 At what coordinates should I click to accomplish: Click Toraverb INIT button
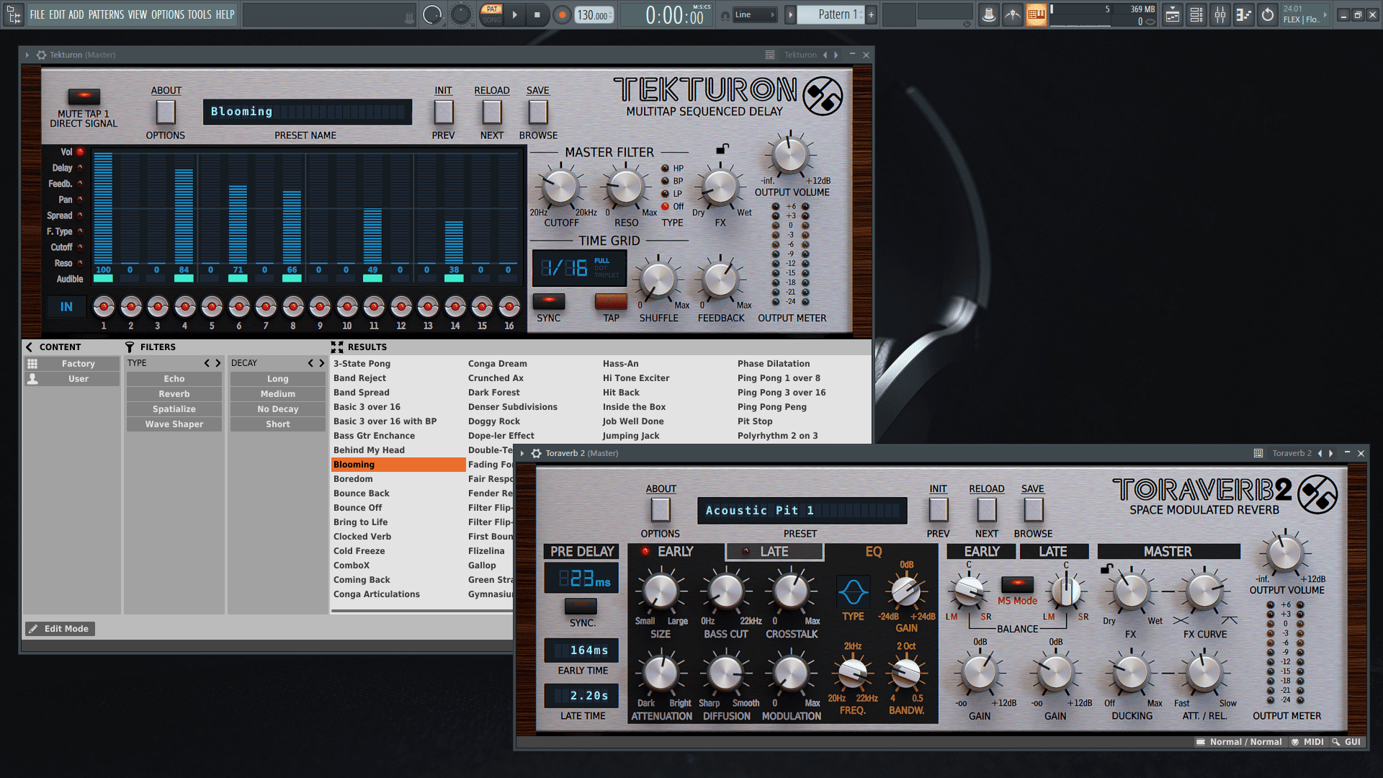[x=938, y=488]
